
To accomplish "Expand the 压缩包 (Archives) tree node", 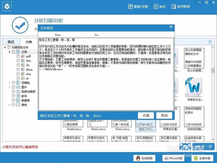I will (9, 83).
